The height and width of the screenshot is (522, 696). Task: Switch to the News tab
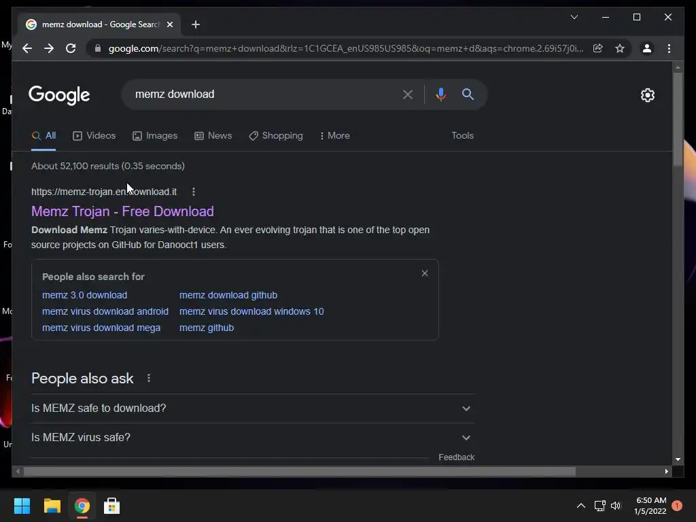pos(213,135)
